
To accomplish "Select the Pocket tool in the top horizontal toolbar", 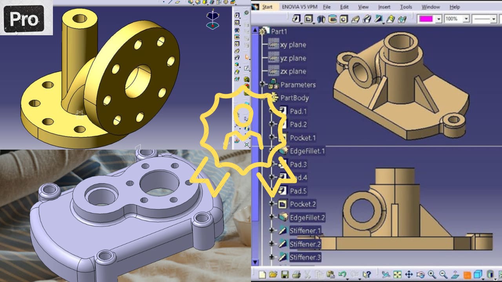I will click(309, 18).
